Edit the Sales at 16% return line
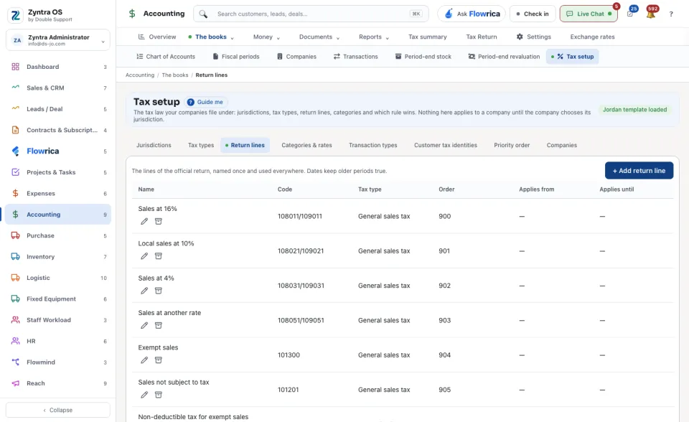The image size is (689, 422). (x=144, y=222)
